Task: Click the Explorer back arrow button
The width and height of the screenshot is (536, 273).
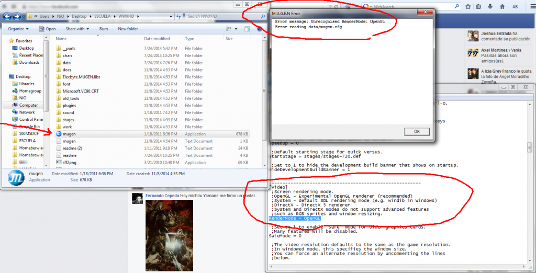Action: click(x=7, y=16)
